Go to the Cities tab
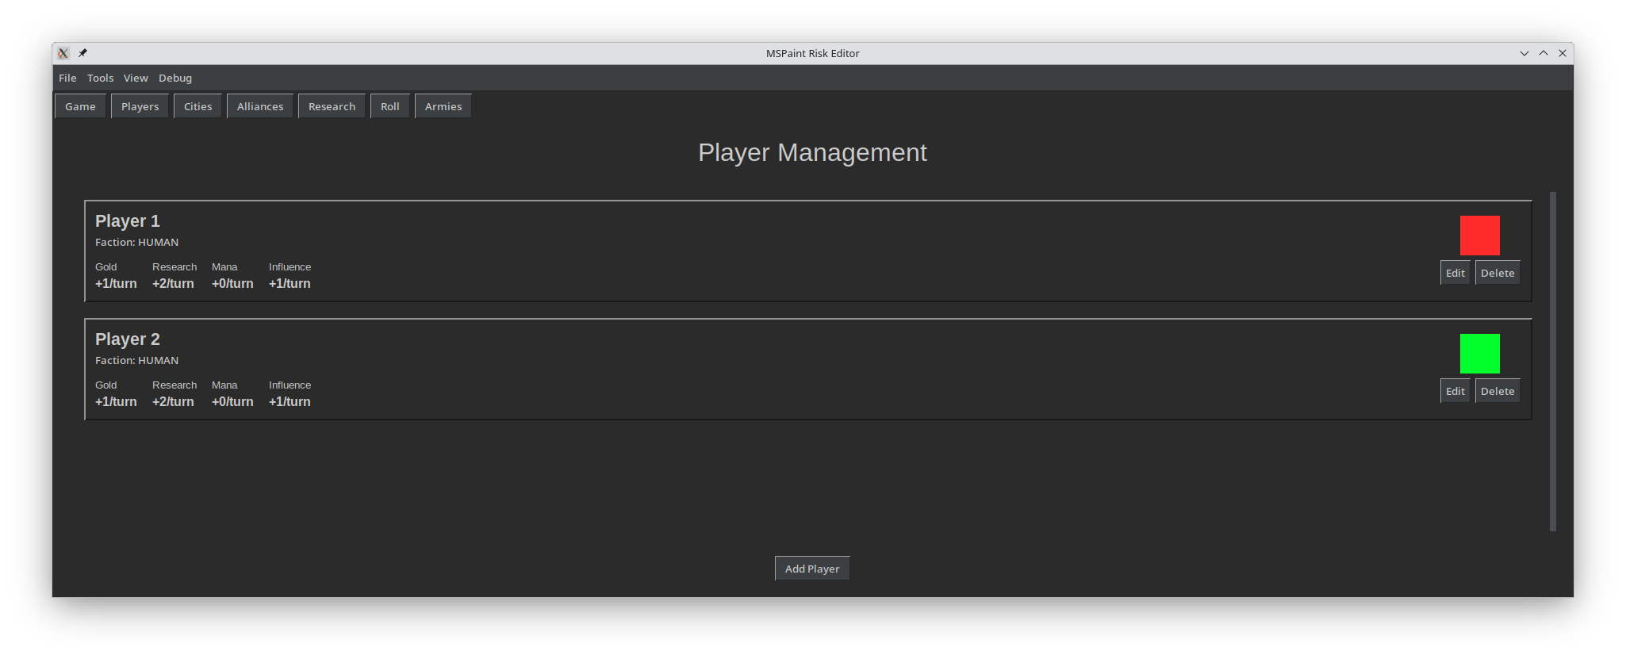Viewport: 1626px width, 659px height. click(197, 106)
